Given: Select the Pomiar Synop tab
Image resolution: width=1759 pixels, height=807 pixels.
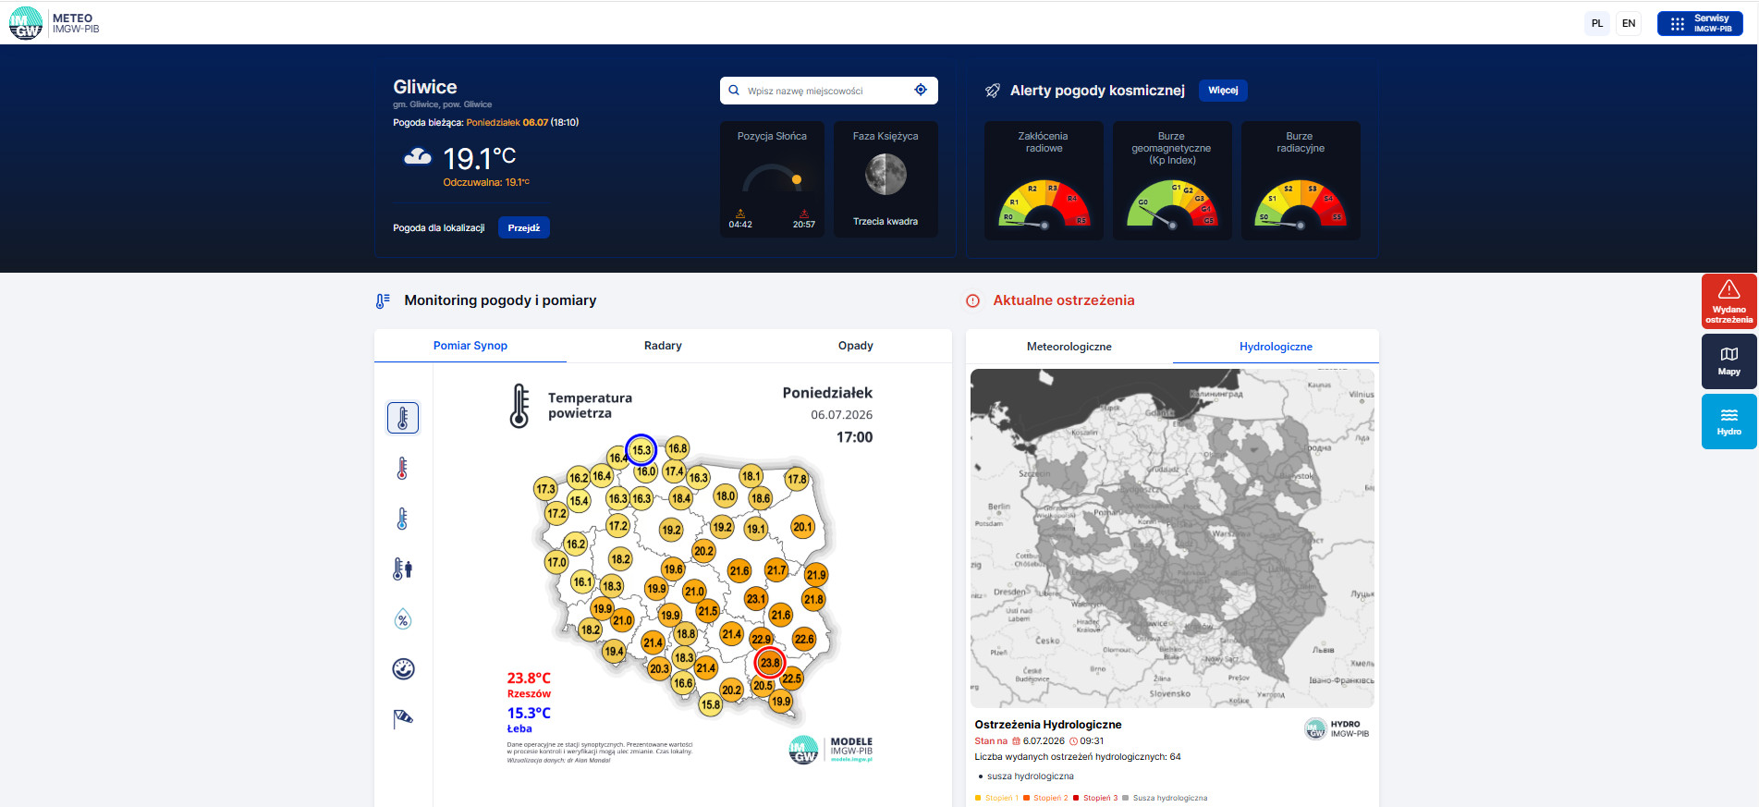Looking at the screenshot, I should [x=470, y=346].
